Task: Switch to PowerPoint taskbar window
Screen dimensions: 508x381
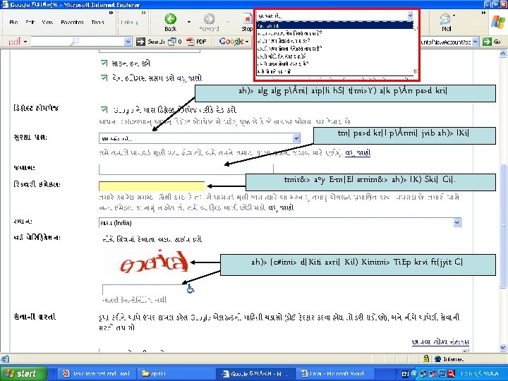Action: (97, 373)
